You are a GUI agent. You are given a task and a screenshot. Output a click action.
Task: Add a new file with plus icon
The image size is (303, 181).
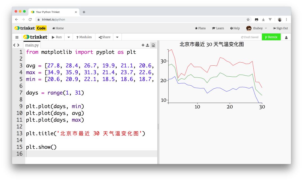(143, 45)
